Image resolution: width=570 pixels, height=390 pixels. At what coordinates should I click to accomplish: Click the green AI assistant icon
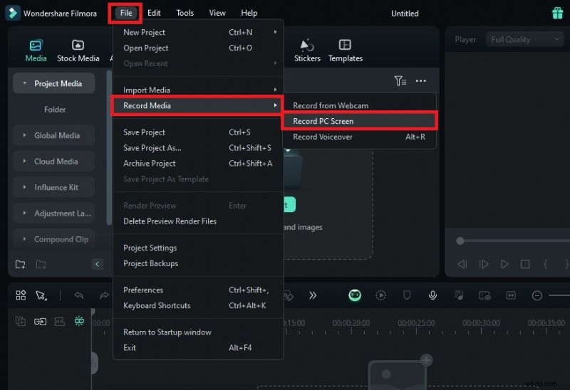pos(355,295)
